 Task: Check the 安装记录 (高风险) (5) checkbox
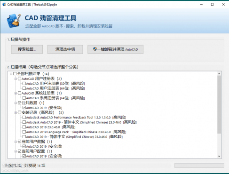(19, 112)
